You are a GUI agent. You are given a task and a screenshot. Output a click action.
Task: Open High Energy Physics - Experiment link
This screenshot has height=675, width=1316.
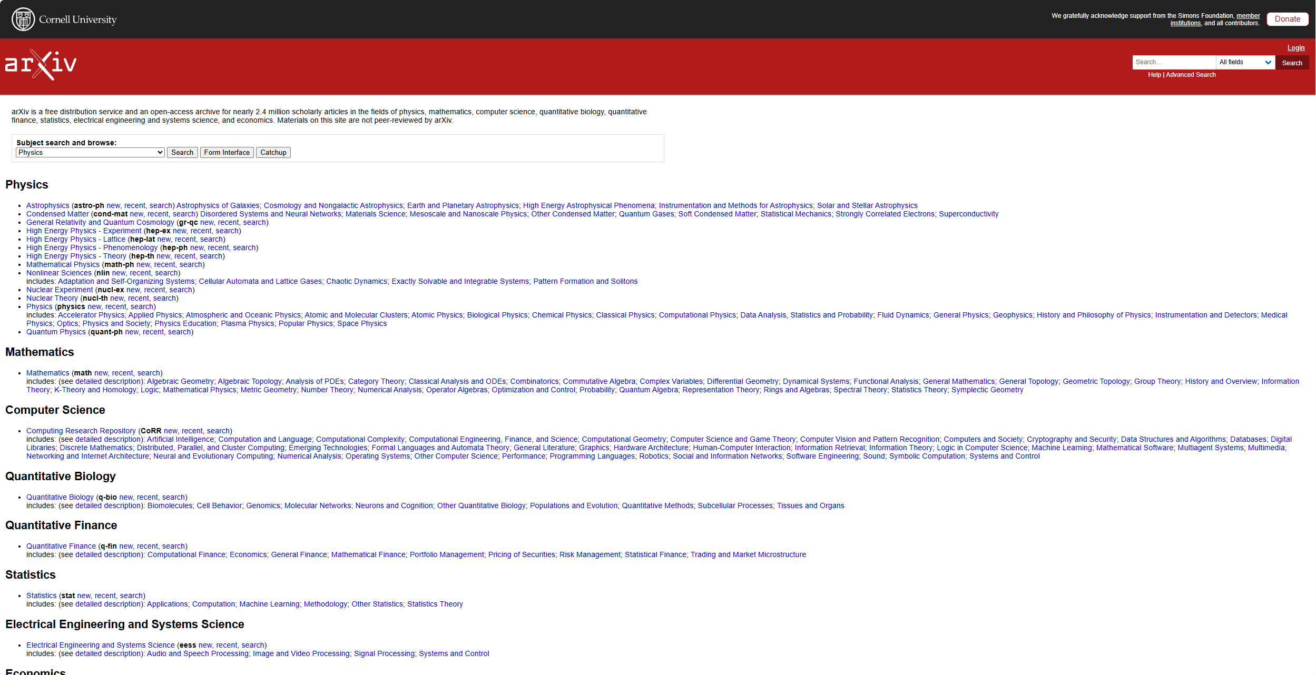[84, 231]
